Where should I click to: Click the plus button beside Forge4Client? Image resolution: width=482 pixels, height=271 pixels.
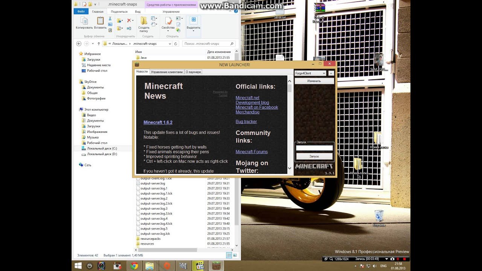[331, 73]
